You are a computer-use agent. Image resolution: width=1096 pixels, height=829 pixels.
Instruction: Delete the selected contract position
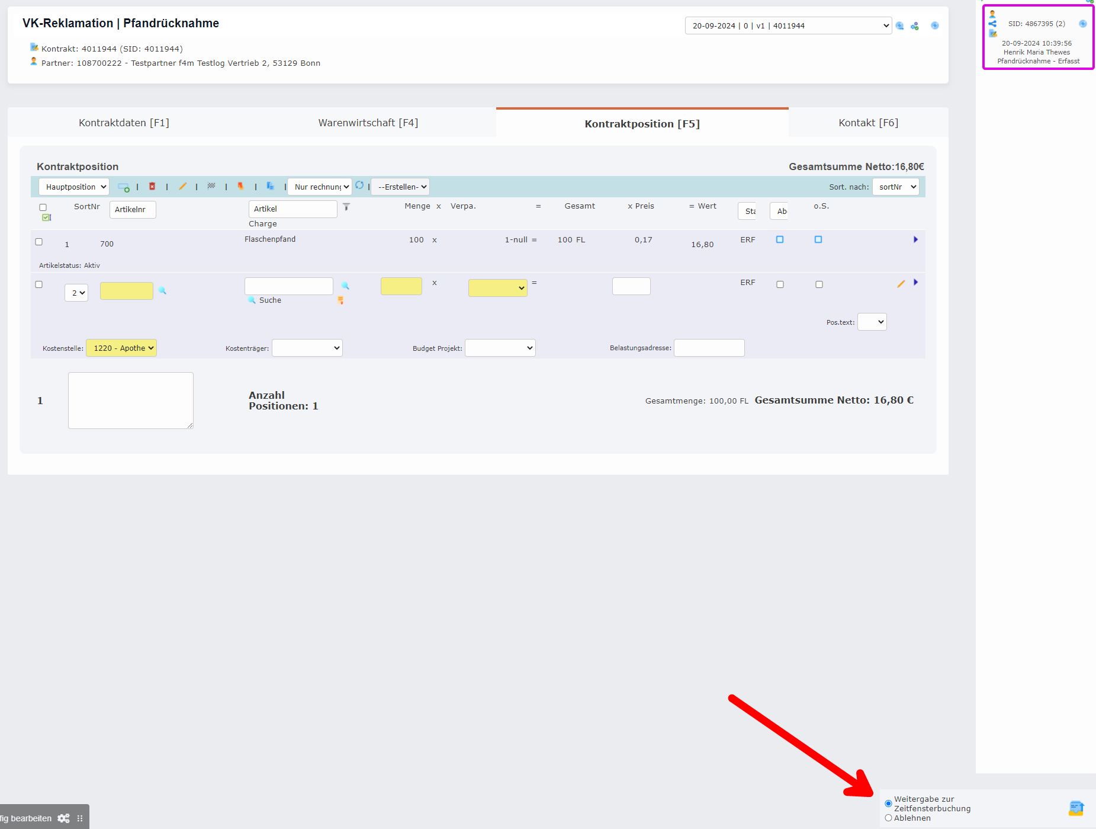(x=153, y=186)
